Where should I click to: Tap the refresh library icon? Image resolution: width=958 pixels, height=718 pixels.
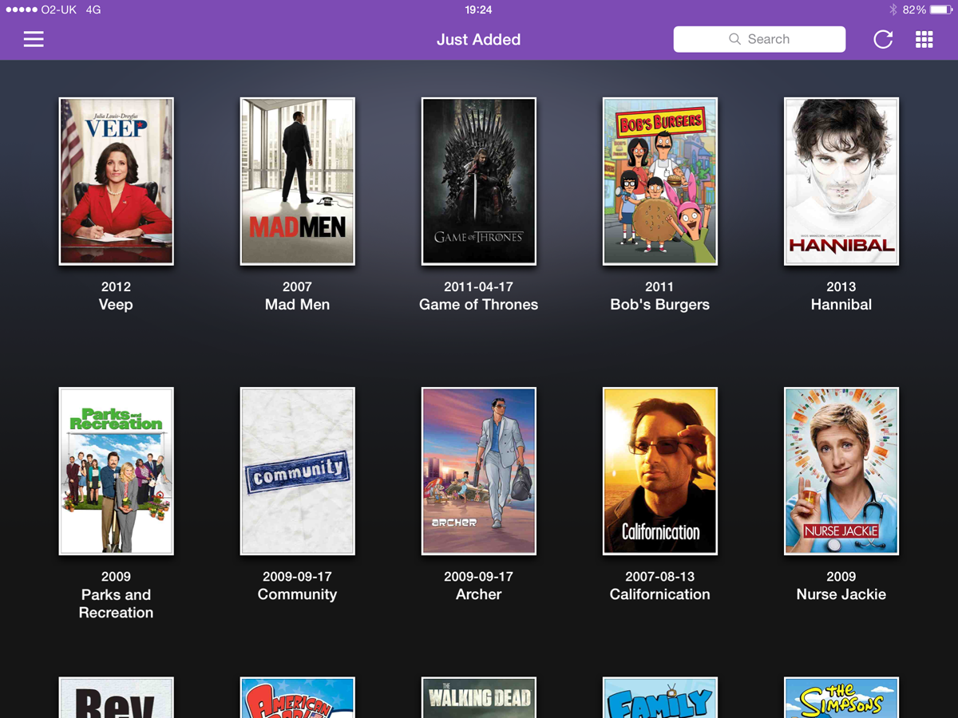[x=883, y=39]
